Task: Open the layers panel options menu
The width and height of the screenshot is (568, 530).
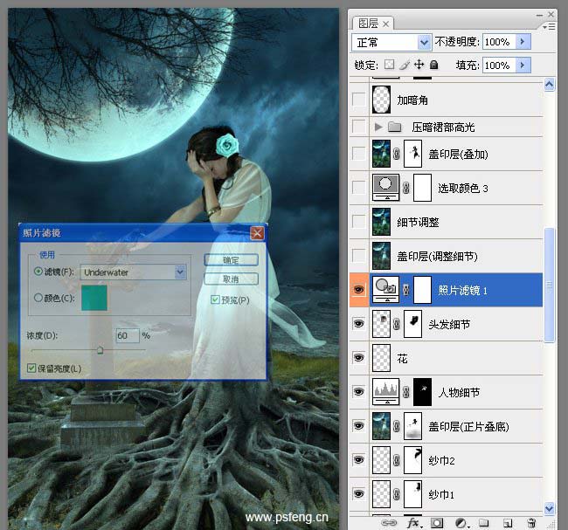Action: 549,27
